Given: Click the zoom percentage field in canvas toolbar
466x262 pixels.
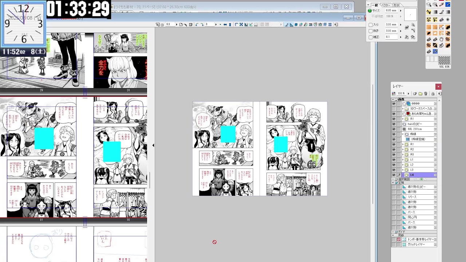Looking at the screenshot, I should point(170,25).
